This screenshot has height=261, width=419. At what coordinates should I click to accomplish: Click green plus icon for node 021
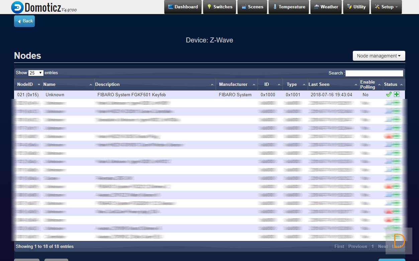pyautogui.click(x=397, y=95)
